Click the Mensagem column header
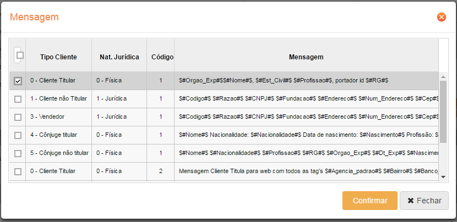This screenshot has height=222, width=457. pos(306,57)
